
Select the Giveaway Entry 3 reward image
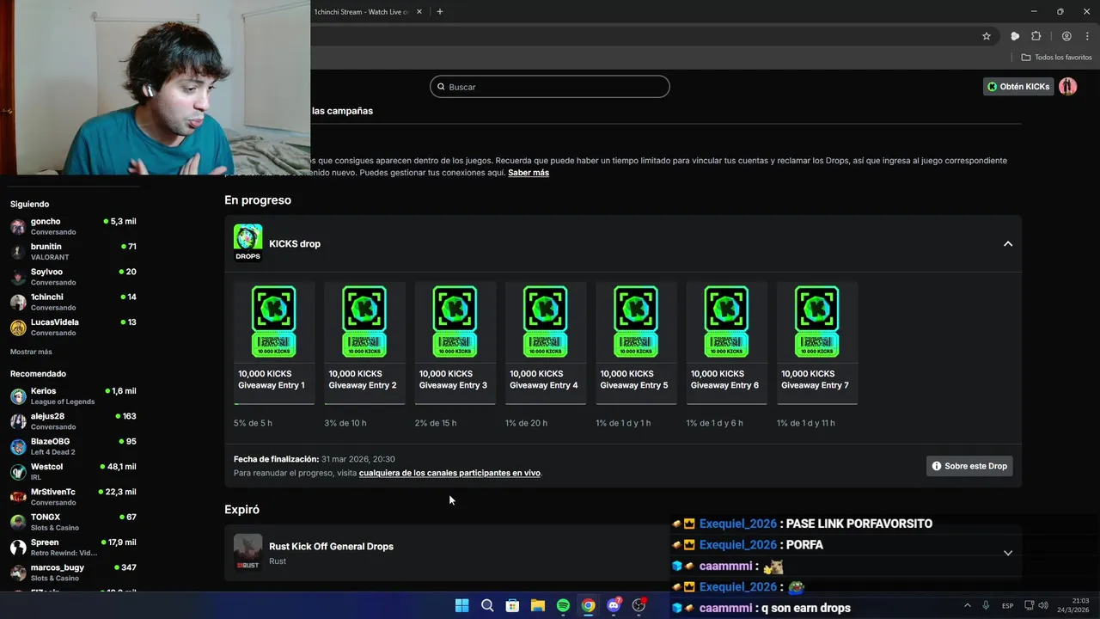point(455,322)
